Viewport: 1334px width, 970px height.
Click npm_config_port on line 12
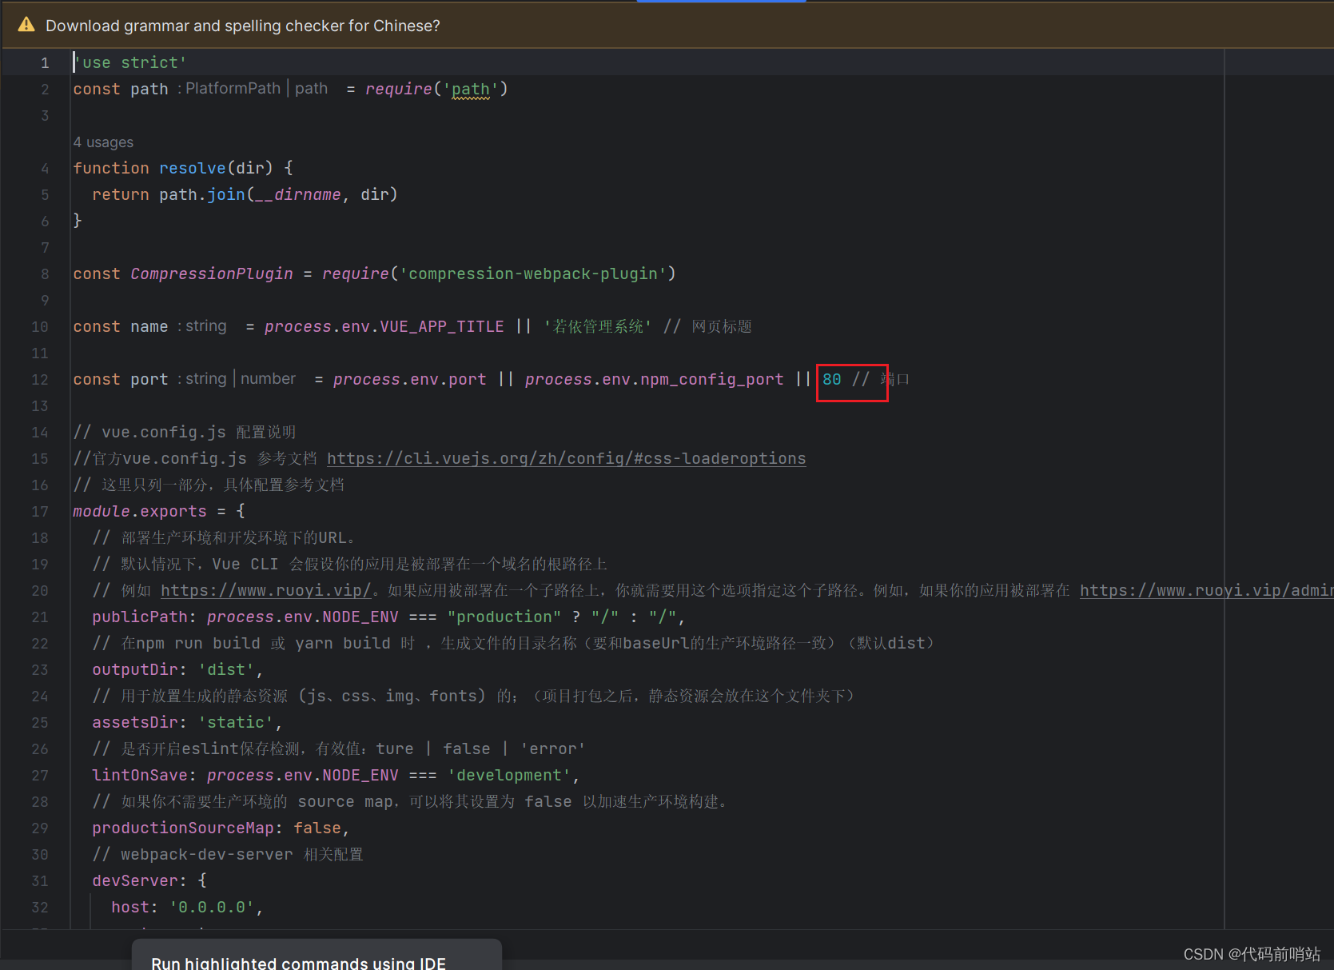pos(712,379)
